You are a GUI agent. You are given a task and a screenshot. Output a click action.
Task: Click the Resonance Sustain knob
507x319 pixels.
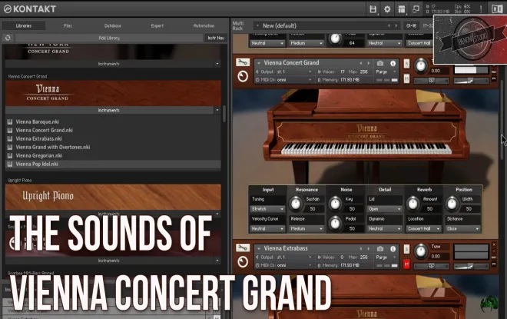pyautogui.click(x=296, y=204)
